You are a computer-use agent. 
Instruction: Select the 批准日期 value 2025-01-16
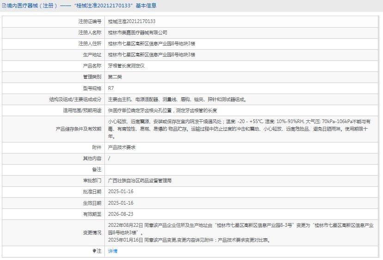(121, 191)
